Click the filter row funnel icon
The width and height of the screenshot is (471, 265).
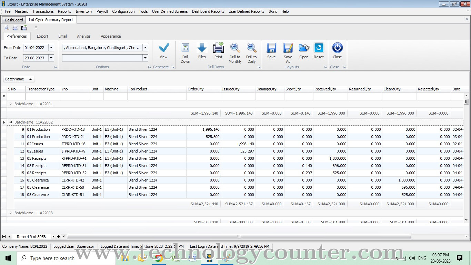click(4, 97)
